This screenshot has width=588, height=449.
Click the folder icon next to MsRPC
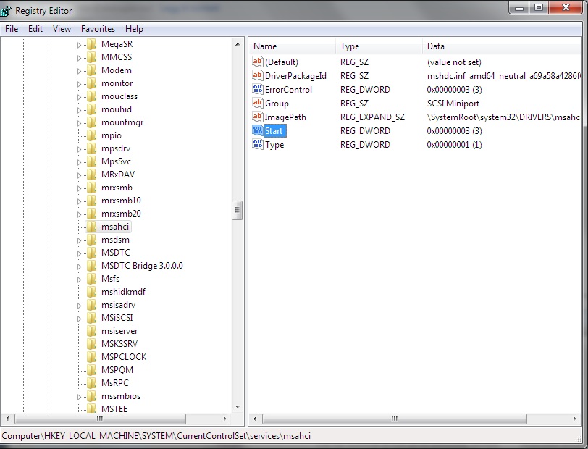tap(91, 383)
